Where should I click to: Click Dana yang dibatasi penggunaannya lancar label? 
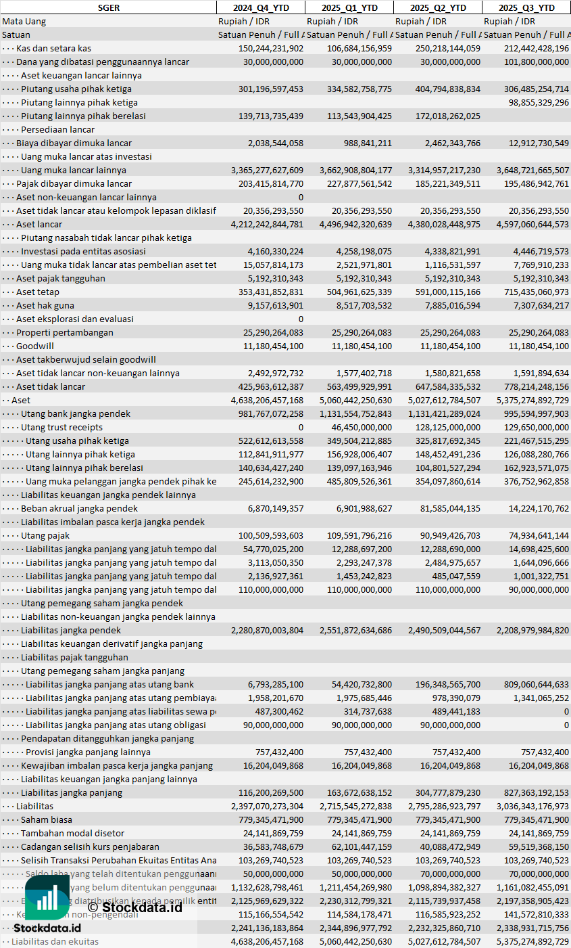pos(103,62)
